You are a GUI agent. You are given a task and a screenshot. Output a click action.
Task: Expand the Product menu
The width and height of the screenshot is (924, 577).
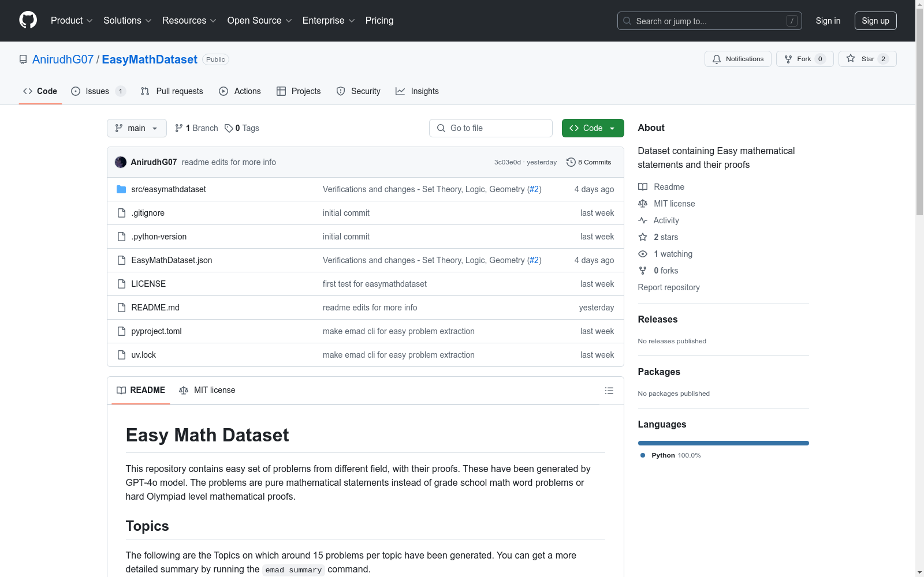click(x=72, y=21)
